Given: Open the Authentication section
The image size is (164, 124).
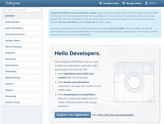Looking at the screenshot, I should [22, 22].
